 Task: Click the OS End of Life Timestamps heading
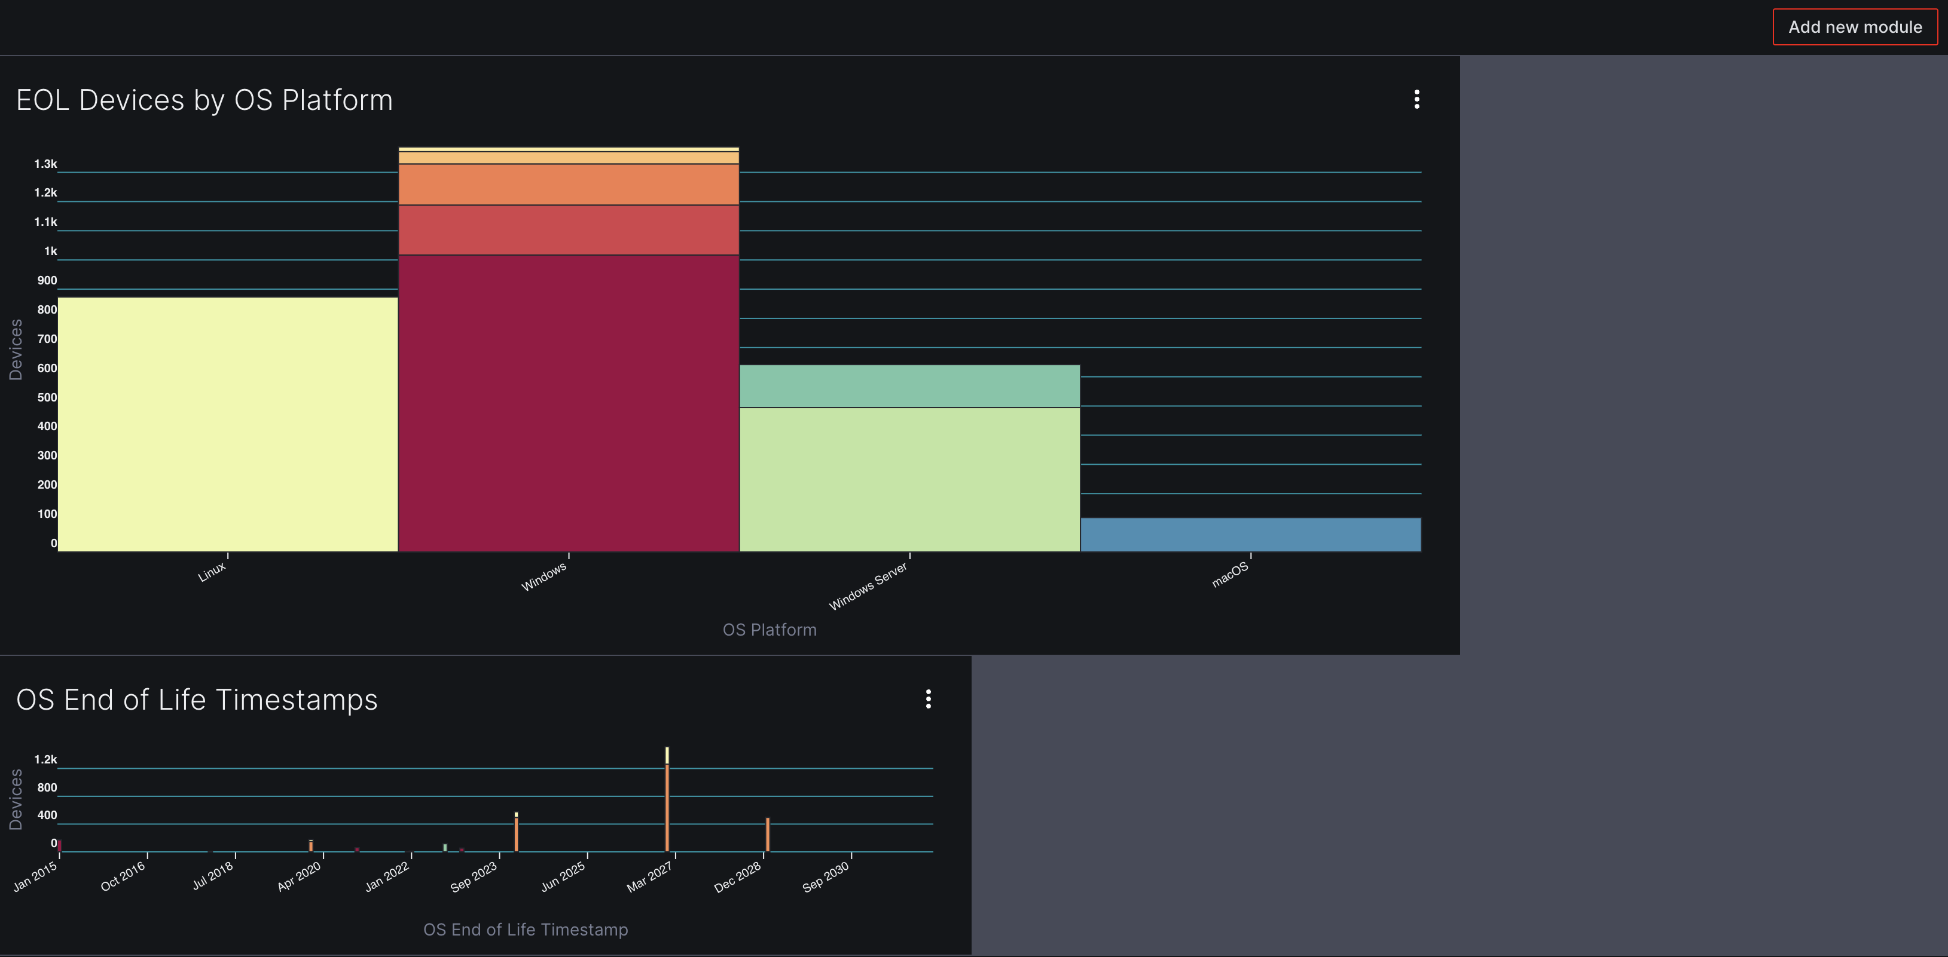197,700
